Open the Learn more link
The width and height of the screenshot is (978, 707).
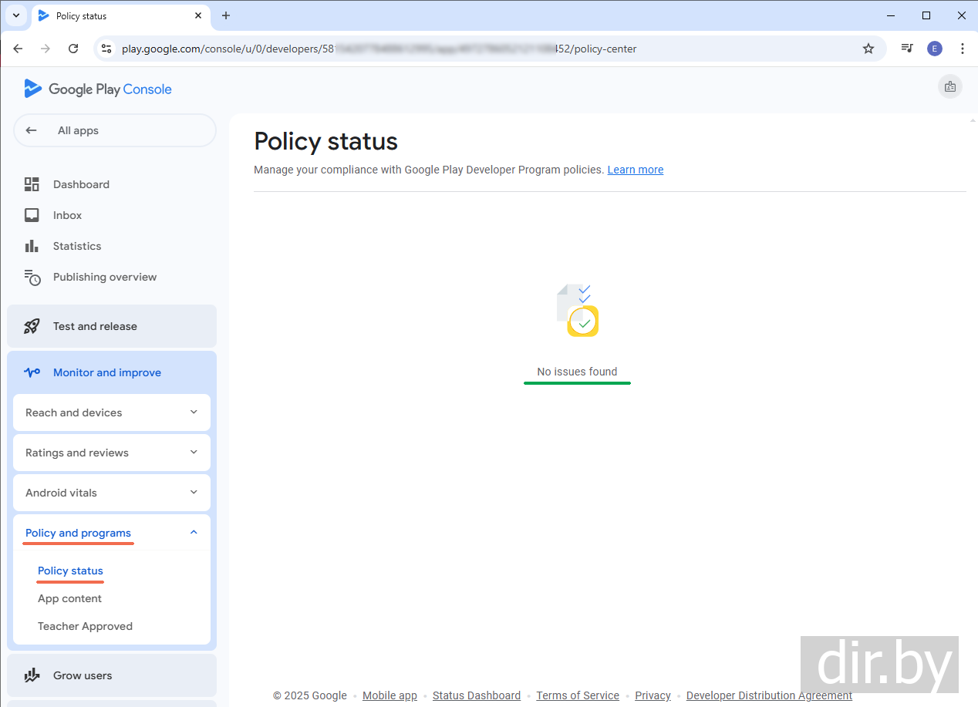(635, 170)
